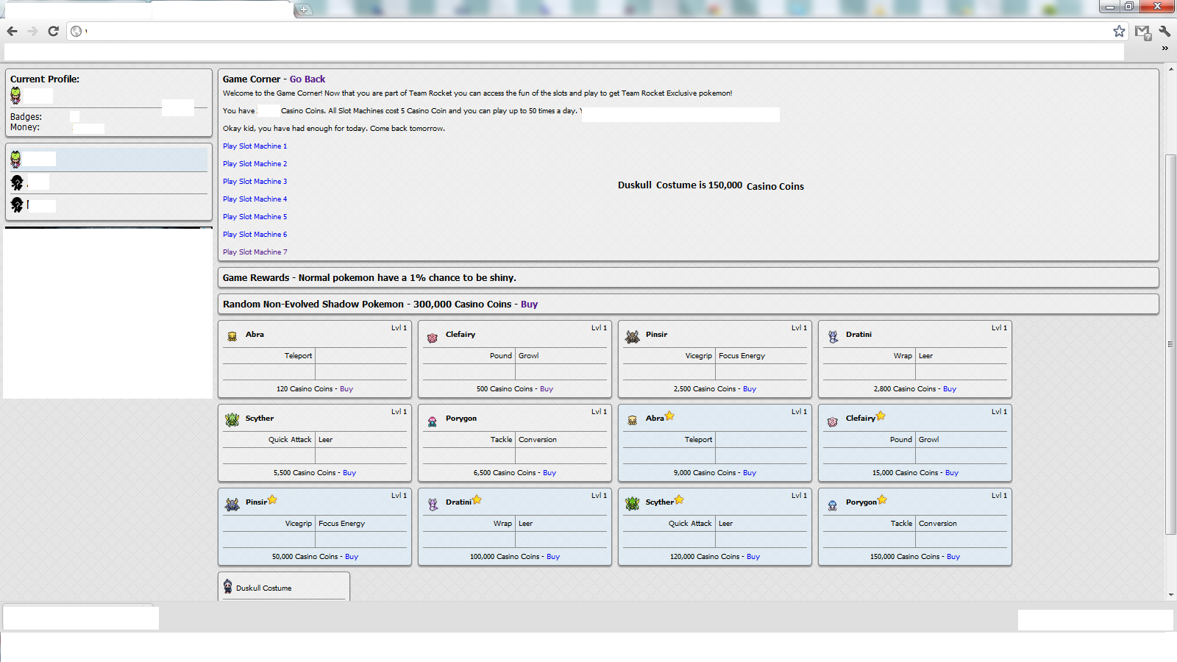The width and height of the screenshot is (1177, 662).
Task: Click the Clefairy sprite in the 500 coins card
Action: [x=432, y=337]
